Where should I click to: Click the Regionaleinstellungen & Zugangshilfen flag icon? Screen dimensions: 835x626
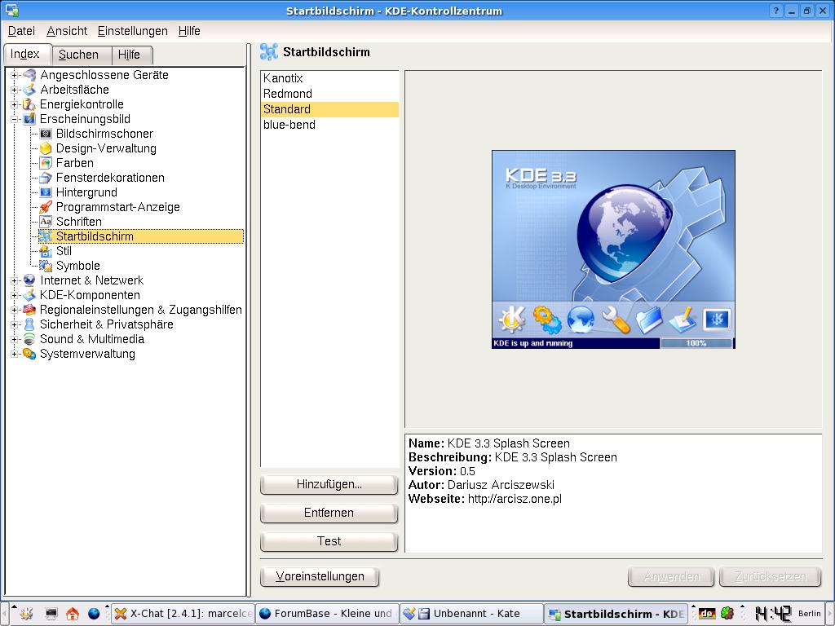(29, 310)
